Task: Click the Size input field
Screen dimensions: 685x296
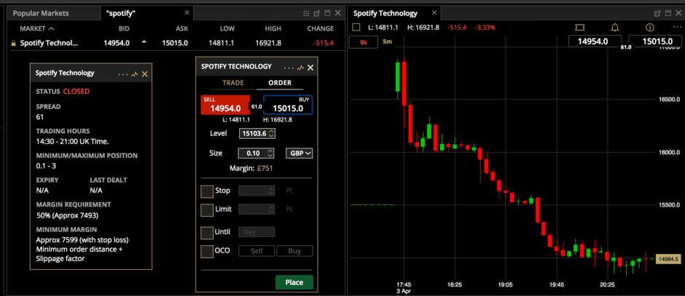Action: click(257, 153)
